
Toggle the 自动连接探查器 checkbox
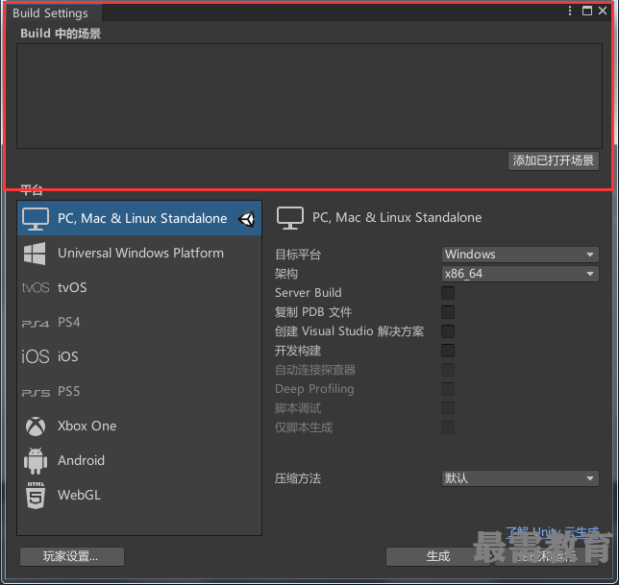448,370
